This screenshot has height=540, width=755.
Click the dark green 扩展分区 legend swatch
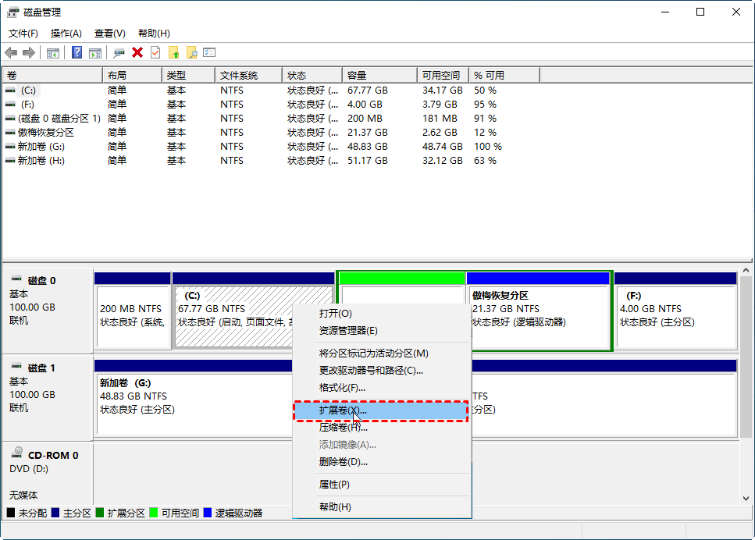point(100,513)
